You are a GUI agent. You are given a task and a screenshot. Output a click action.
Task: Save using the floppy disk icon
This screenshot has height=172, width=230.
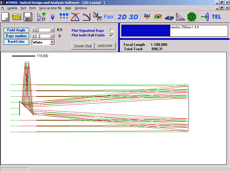click(x=28, y=17)
